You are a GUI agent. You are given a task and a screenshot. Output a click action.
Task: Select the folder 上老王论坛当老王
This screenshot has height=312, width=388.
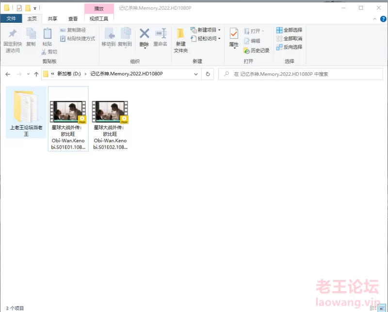pyautogui.click(x=26, y=112)
